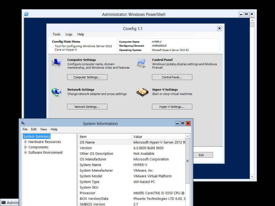Select System Summary in the tree
The image size is (275, 206).
37,136
